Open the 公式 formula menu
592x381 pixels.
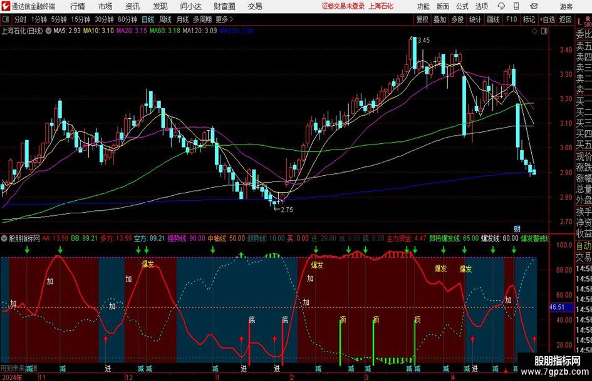[x=462, y=6]
